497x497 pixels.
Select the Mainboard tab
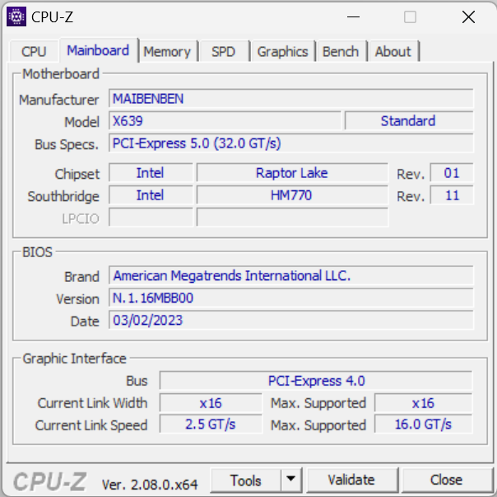coord(98,50)
